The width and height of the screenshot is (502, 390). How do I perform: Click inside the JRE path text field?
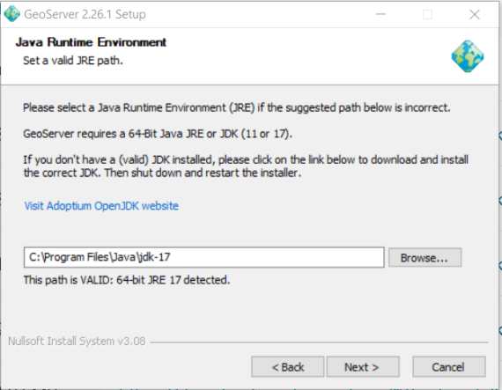tap(204, 257)
